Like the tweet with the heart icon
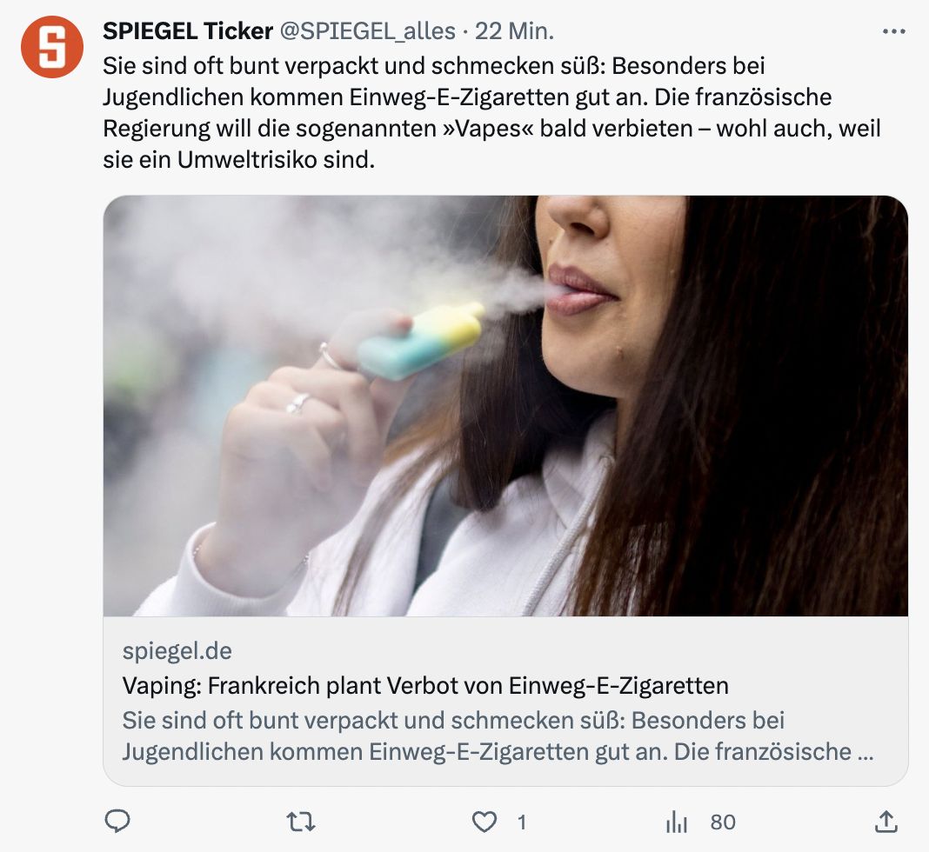929x852 pixels. point(484,822)
